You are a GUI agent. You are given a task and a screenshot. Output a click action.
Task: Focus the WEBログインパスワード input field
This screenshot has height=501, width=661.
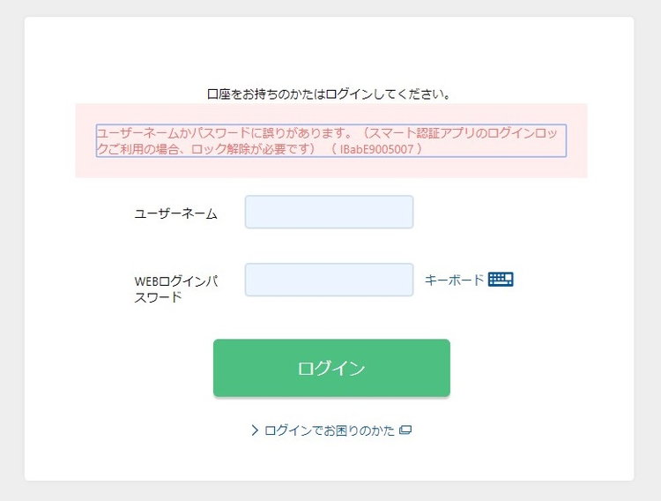point(329,280)
